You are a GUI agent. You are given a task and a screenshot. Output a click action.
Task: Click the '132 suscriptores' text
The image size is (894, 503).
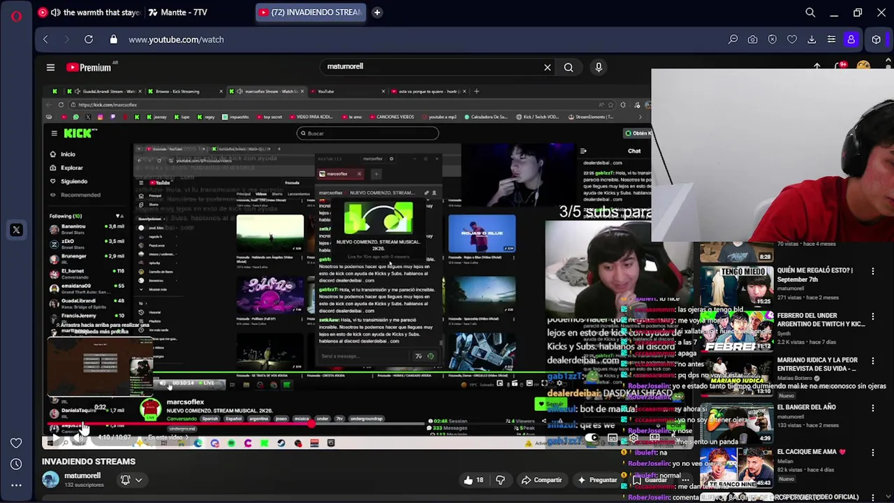coord(84,485)
